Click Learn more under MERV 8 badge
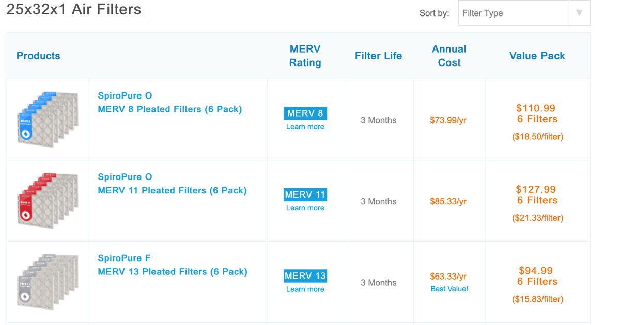The image size is (620, 325). [x=305, y=126]
